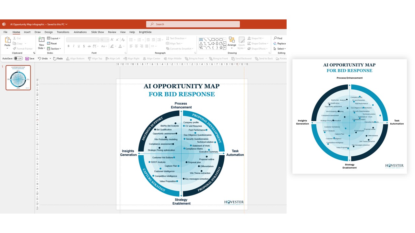Choose the Rectangle shape from the gallery
The width and height of the screenshot is (415, 233).
pyautogui.click(x=213, y=39)
